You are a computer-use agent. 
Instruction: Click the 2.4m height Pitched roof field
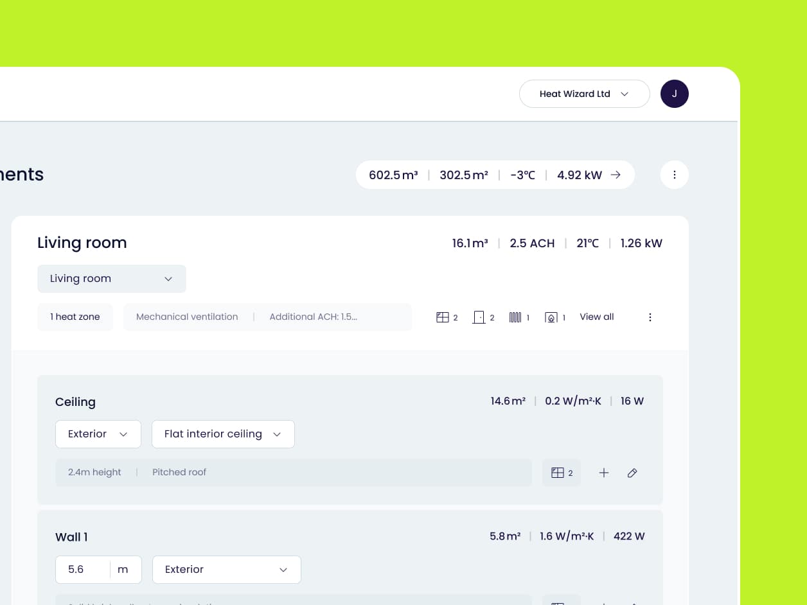click(294, 473)
